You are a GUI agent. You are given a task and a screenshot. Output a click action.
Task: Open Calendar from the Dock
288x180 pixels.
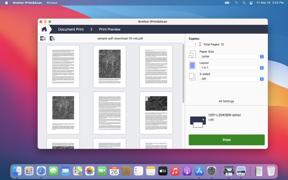[x=114, y=171]
